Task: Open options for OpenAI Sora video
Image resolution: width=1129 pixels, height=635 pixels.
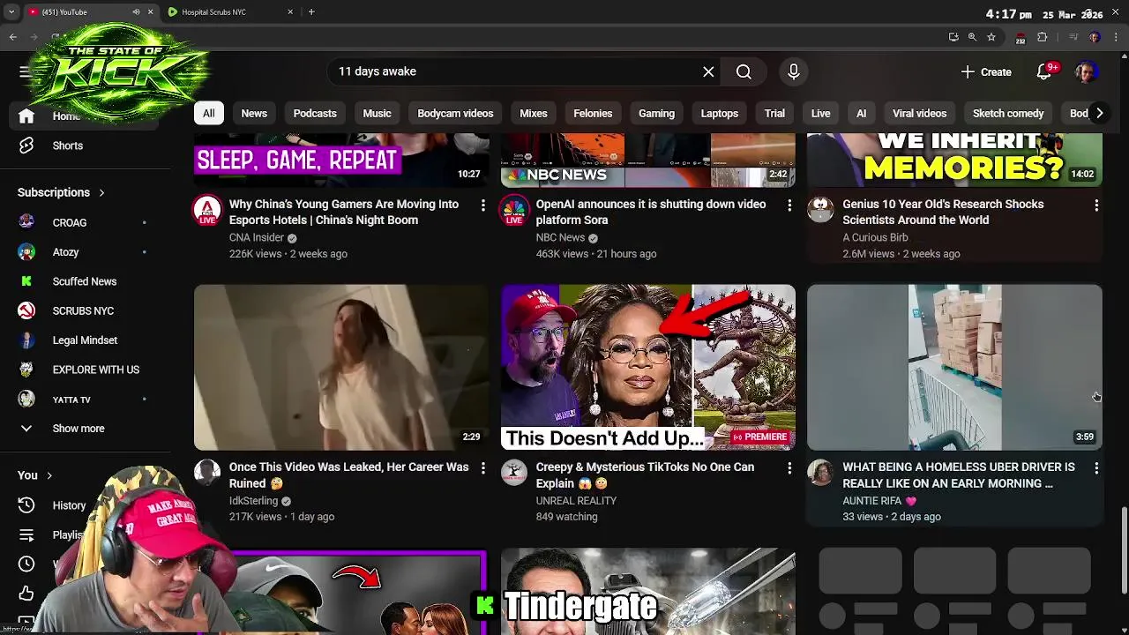Action: (789, 205)
